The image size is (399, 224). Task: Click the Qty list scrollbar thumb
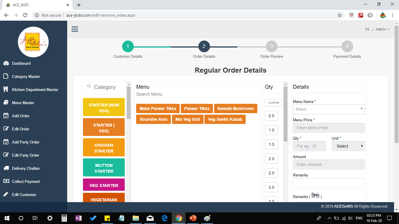(x=285, y=114)
